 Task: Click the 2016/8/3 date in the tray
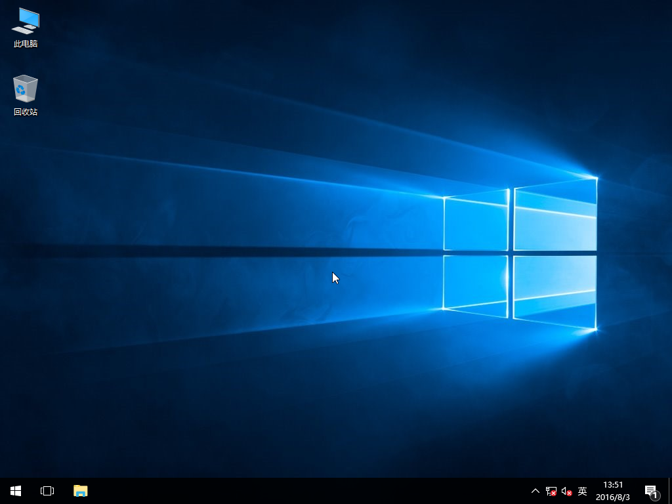coord(613,497)
